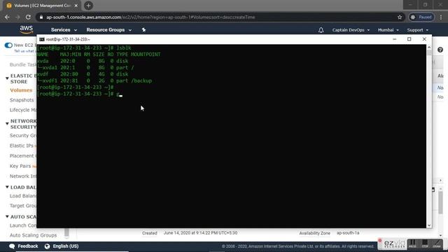The width and height of the screenshot is (448, 252).
Task: Open Launch Configurations in the sidebar
Action: pyautogui.click(x=23, y=225)
